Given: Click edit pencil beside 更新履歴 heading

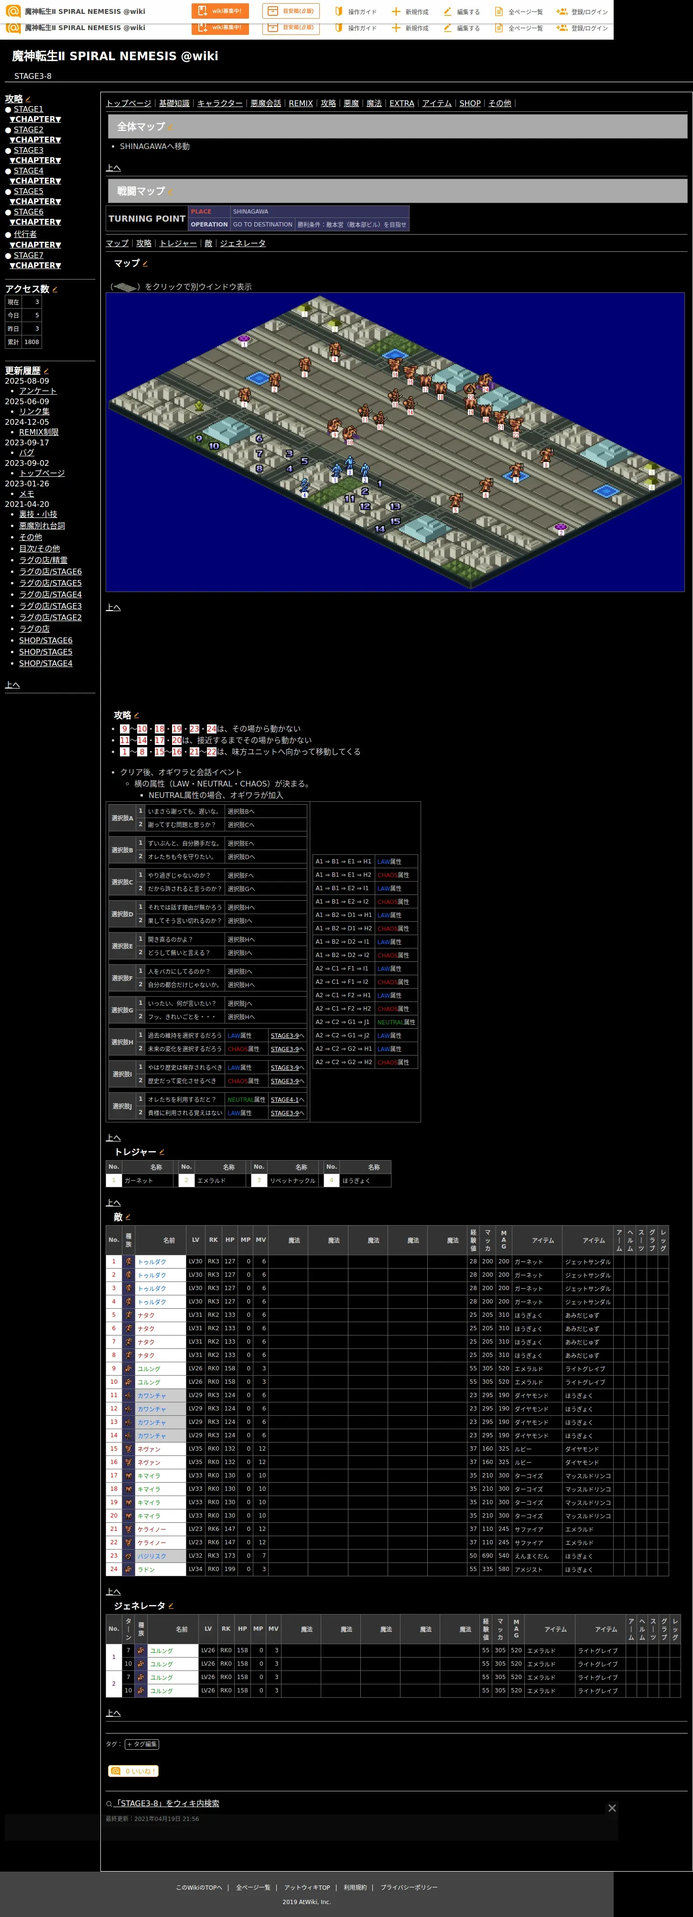Looking at the screenshot, I should pos(46,371).
